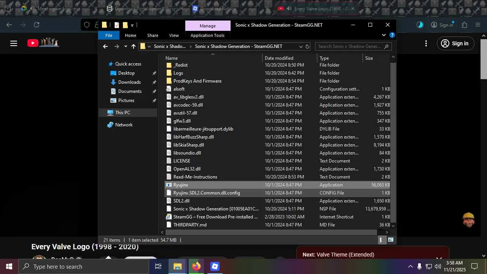Mute the Every Valve Logo browser tab
The image size is (487, 274).
tap(290, 8)
